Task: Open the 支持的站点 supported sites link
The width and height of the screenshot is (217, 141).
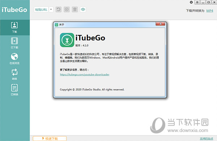Action: point(207,138)
